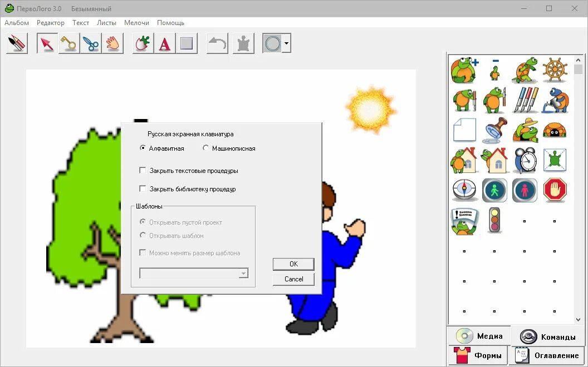Click the sun image on canvas
This screenshot has height=367, width=588.
(x=370, y=110)
